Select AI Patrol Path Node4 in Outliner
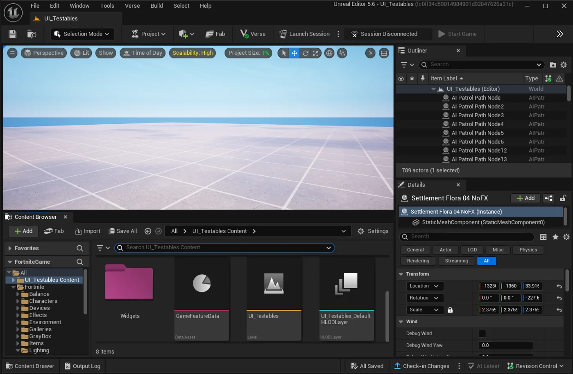The image size is (573, 374). (478, 124)
